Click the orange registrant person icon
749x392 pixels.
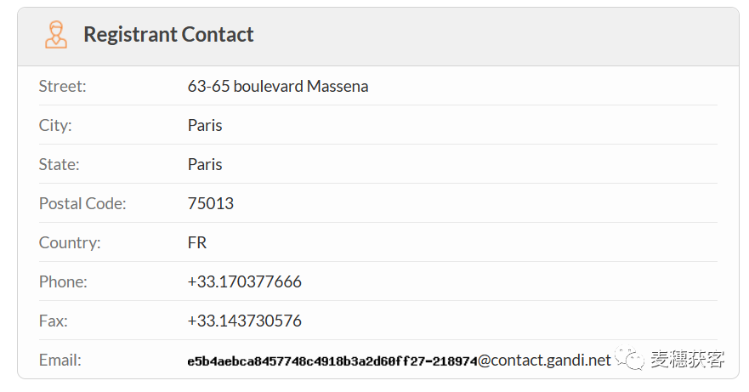[56, 34]
